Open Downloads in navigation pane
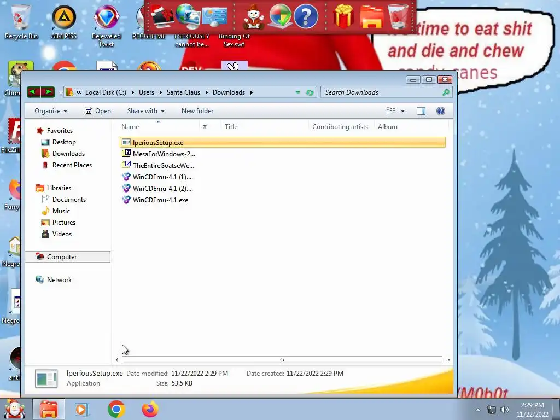This screenshot has height=420, width=560. (68, 154)
